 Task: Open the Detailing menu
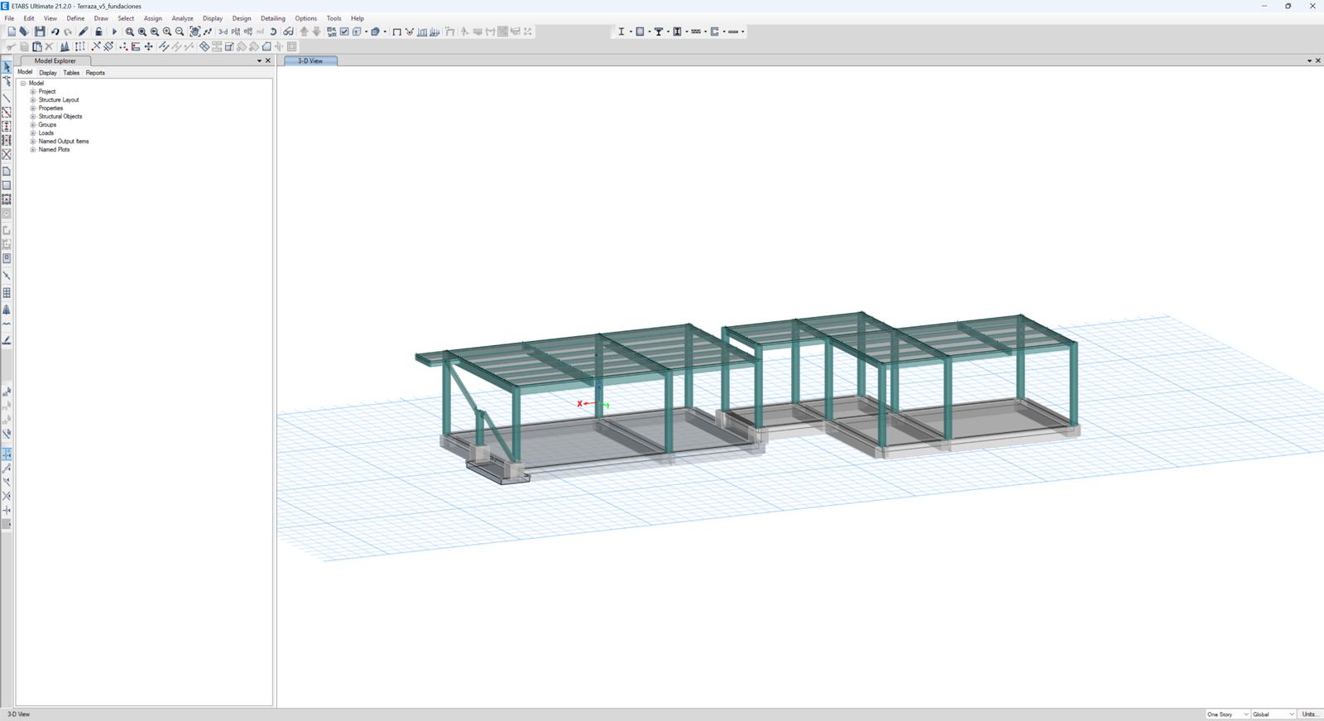(x=273, y=18)
